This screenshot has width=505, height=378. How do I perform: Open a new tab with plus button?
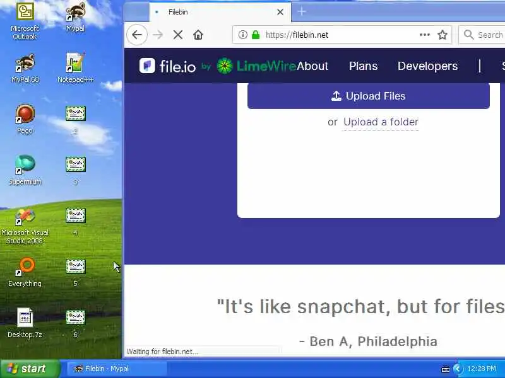[302, 12]
